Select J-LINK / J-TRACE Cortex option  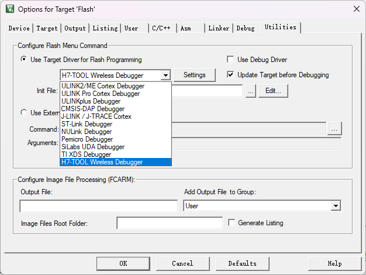pos(116,116)
